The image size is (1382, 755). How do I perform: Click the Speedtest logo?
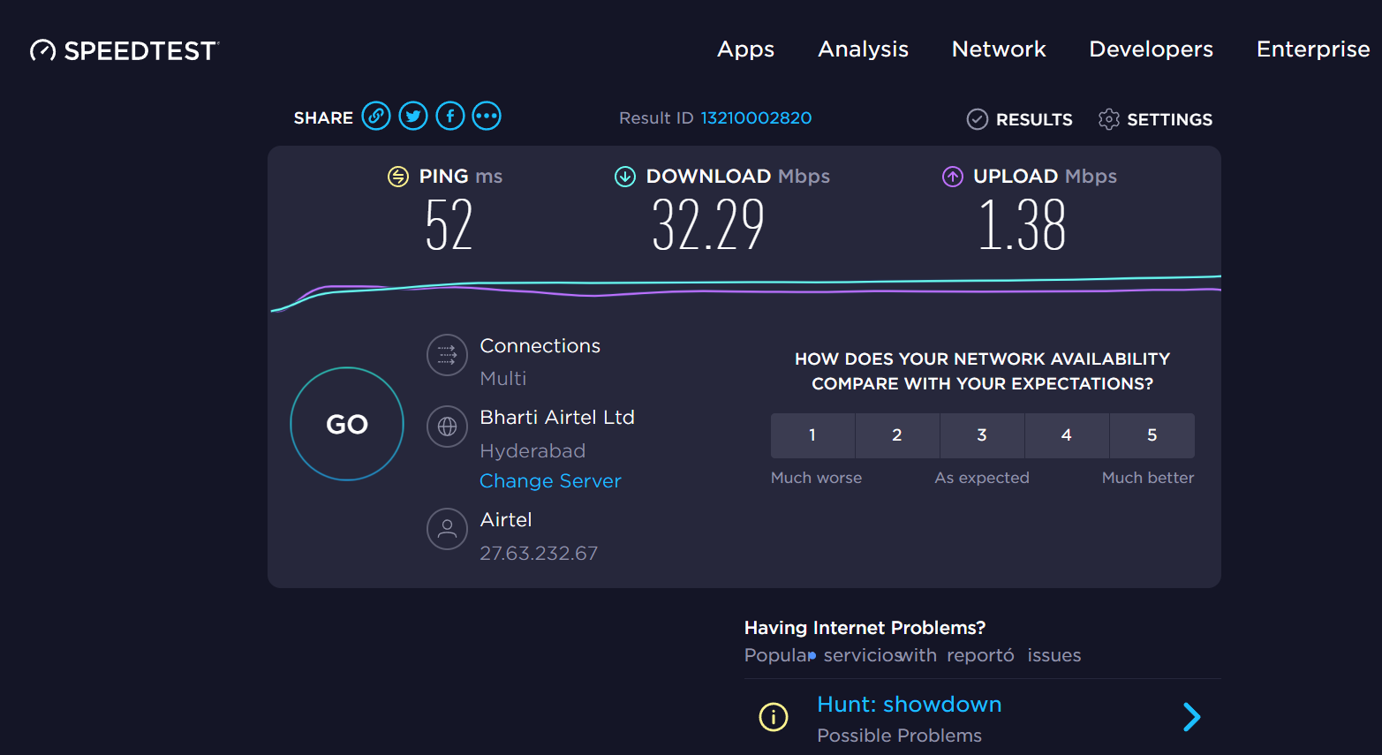125,50
